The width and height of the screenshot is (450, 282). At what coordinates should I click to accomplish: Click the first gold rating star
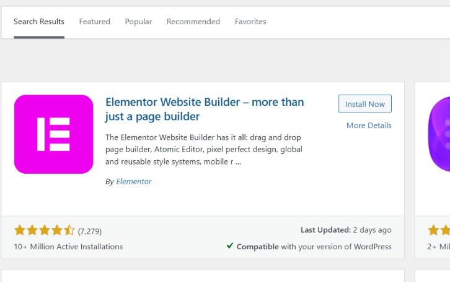point(20,230)
